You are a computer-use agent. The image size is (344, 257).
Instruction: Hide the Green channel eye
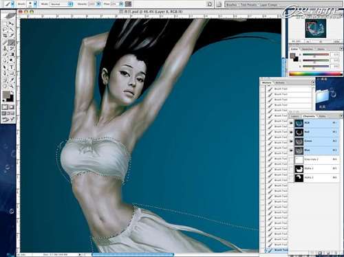[x=291, y=141]
